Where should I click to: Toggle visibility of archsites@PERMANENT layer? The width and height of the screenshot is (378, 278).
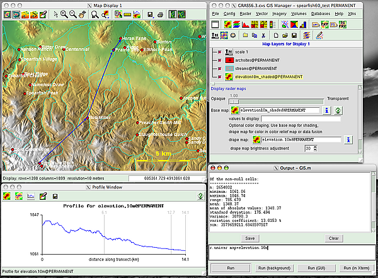point(219,60)
